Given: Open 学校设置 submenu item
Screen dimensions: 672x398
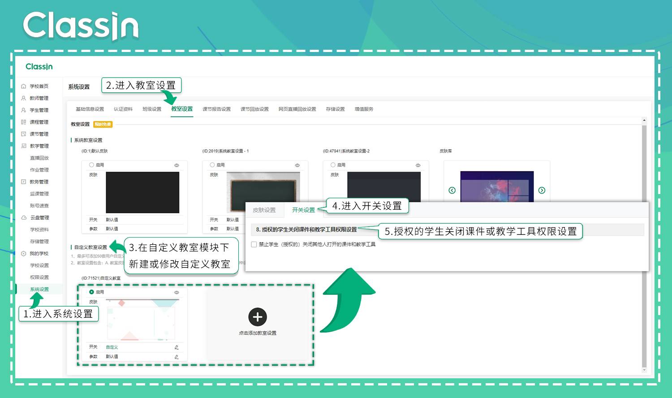Looking at the screenshot, I should [x=39, y=265].
